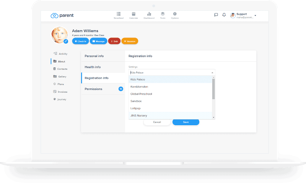This screenshot has height=185, width=306.
Task: Click the Support user avatar
Action: [233, 15]
